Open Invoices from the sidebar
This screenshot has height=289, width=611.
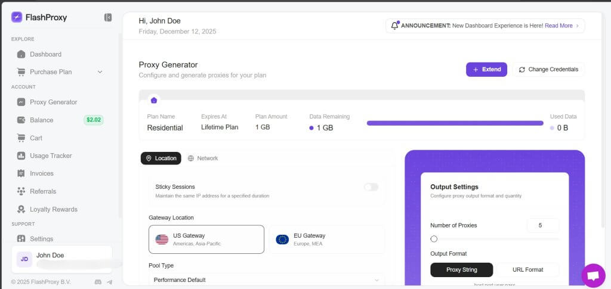click(42, 173)
